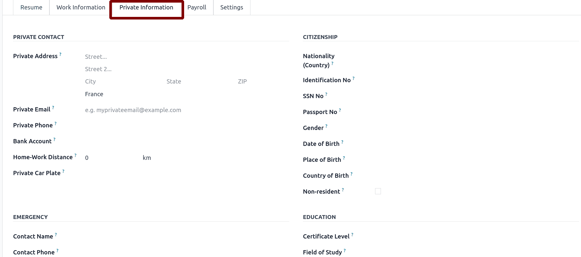Show help tooltip for Private Car Plate
581x257 pixels.
(63, 171)
